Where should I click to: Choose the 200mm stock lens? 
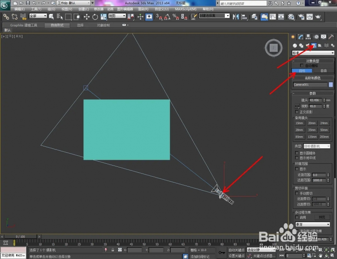click(324, 137)
